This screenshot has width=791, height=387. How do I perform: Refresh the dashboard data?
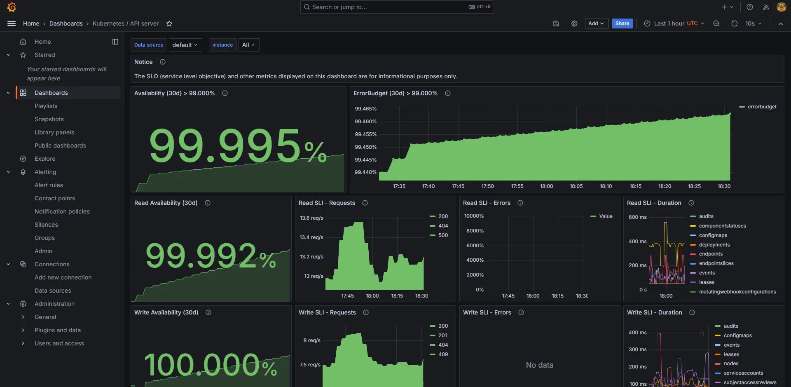[735, 23]
